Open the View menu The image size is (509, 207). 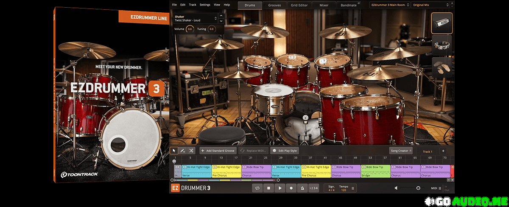click(217, 5)
